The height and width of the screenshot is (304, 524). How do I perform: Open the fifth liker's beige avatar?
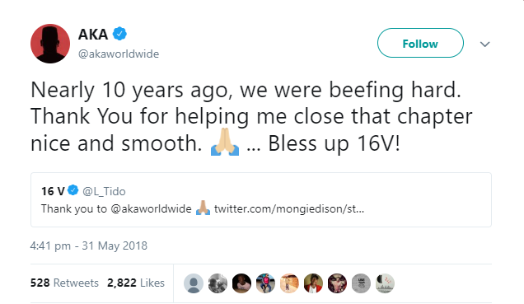click(289, 283)
